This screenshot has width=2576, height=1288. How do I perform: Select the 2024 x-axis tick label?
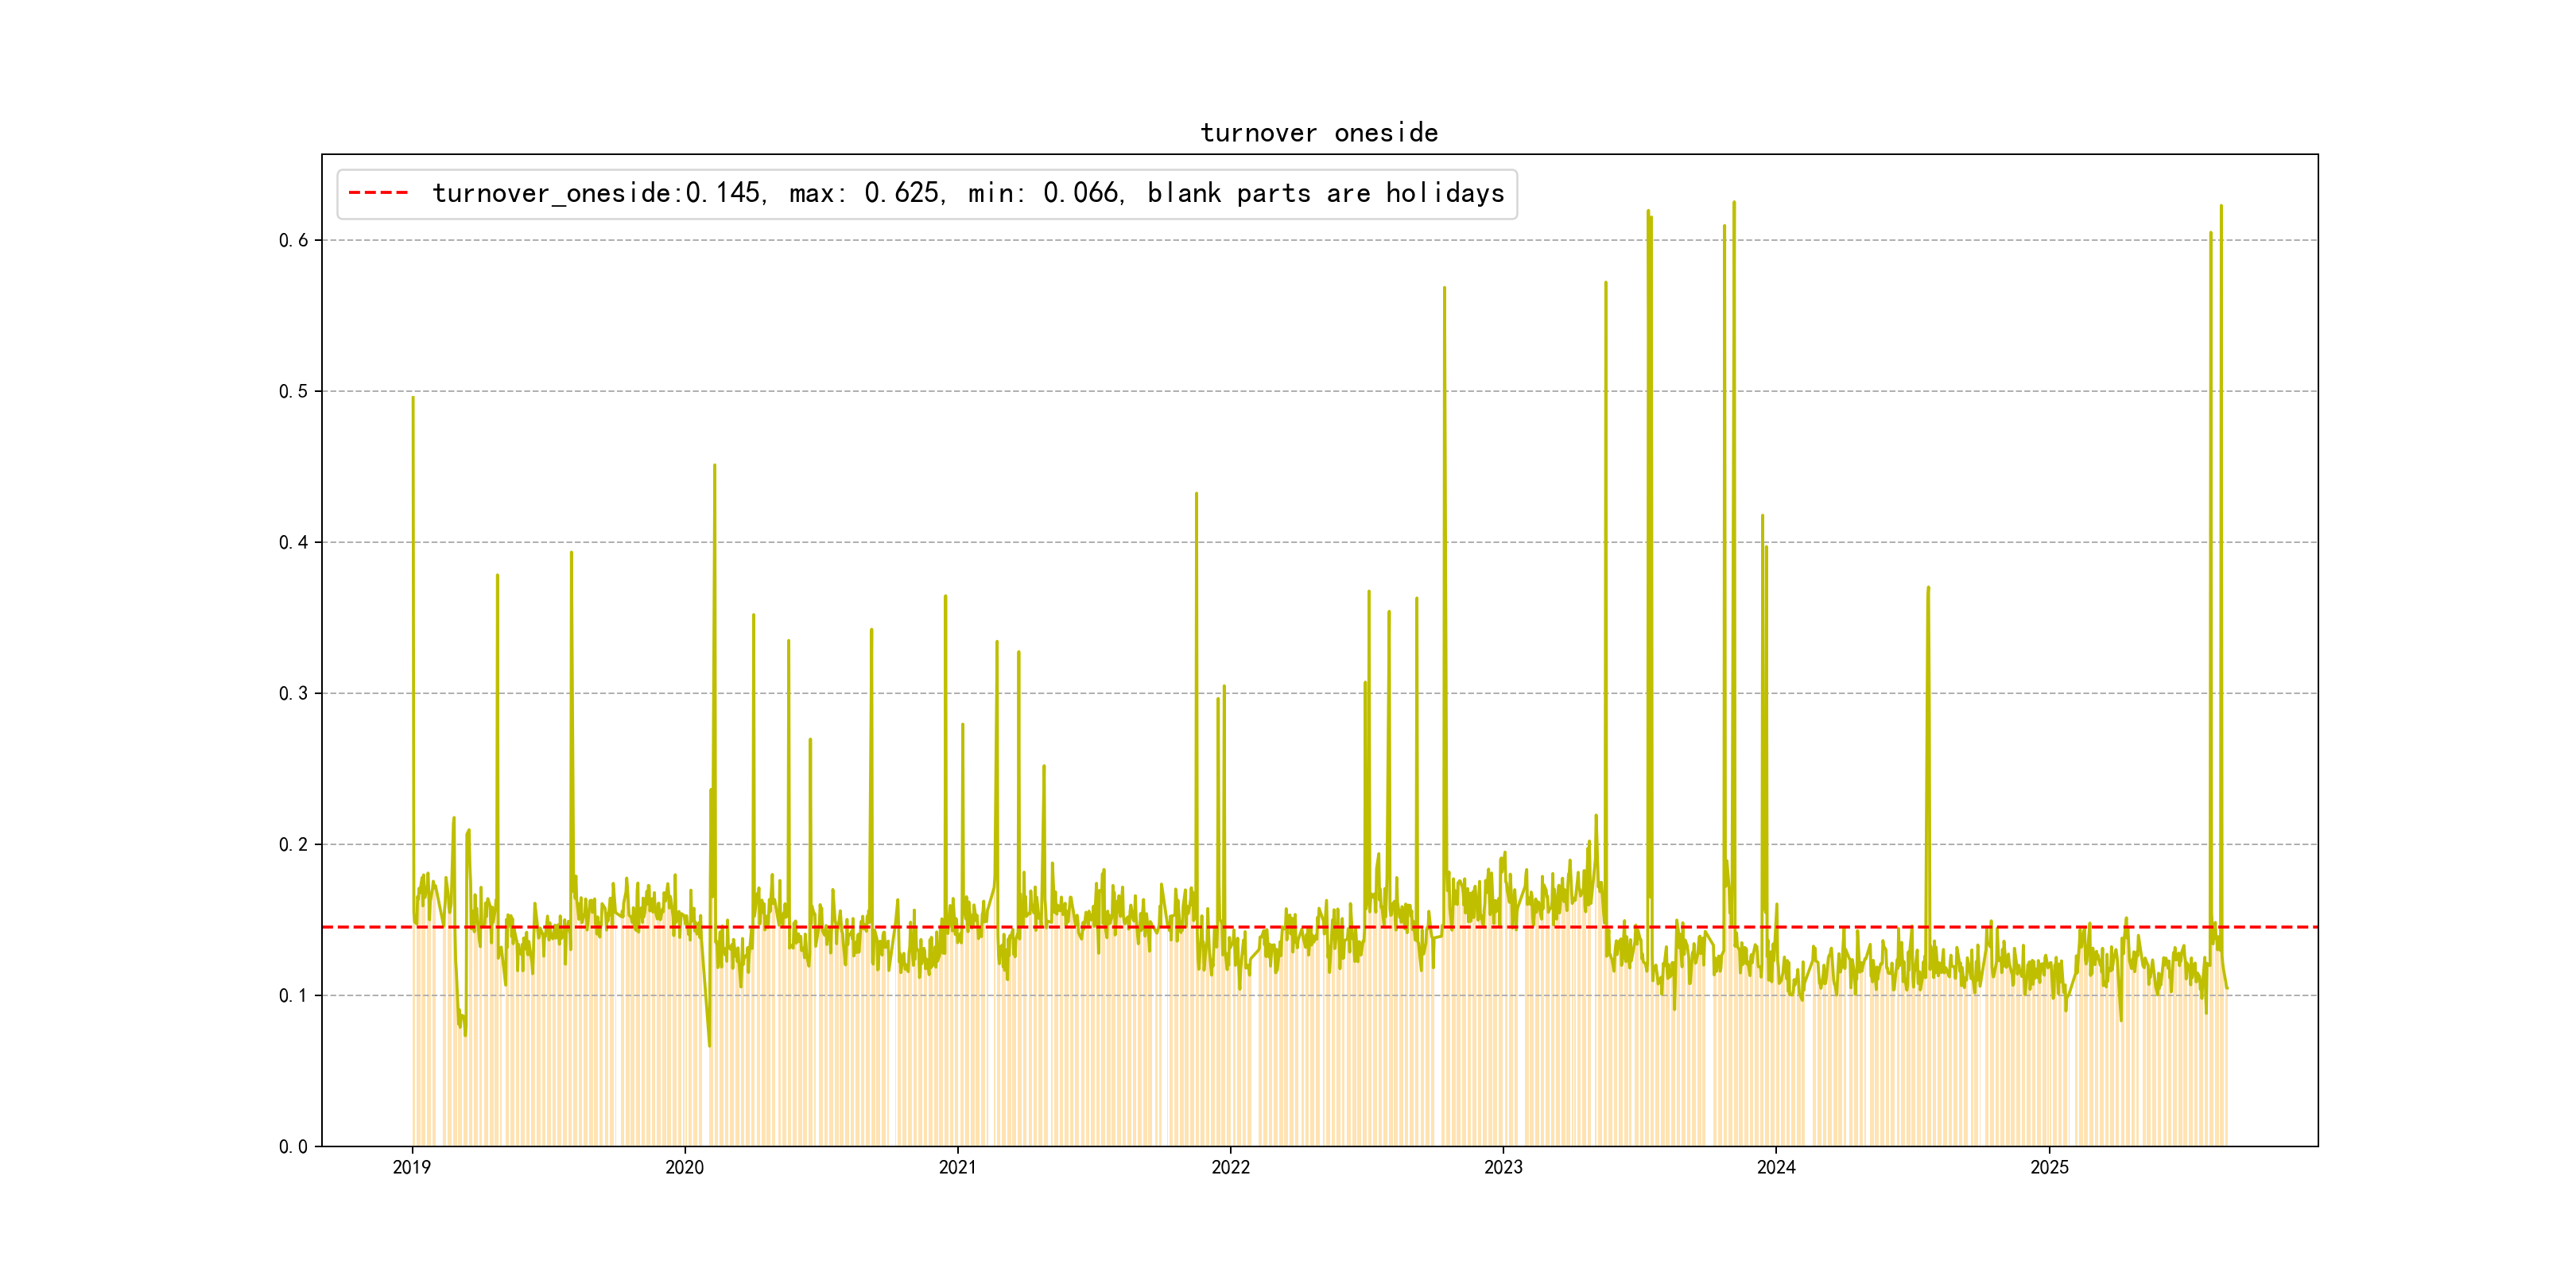(1776, 1167)
